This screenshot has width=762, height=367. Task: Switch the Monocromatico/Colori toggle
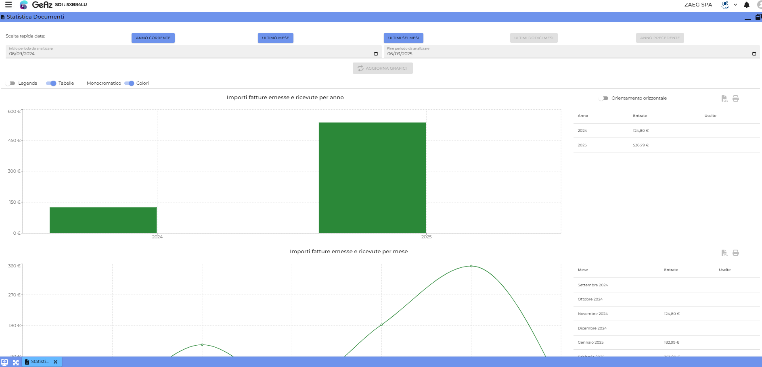(x=129, y=83)
